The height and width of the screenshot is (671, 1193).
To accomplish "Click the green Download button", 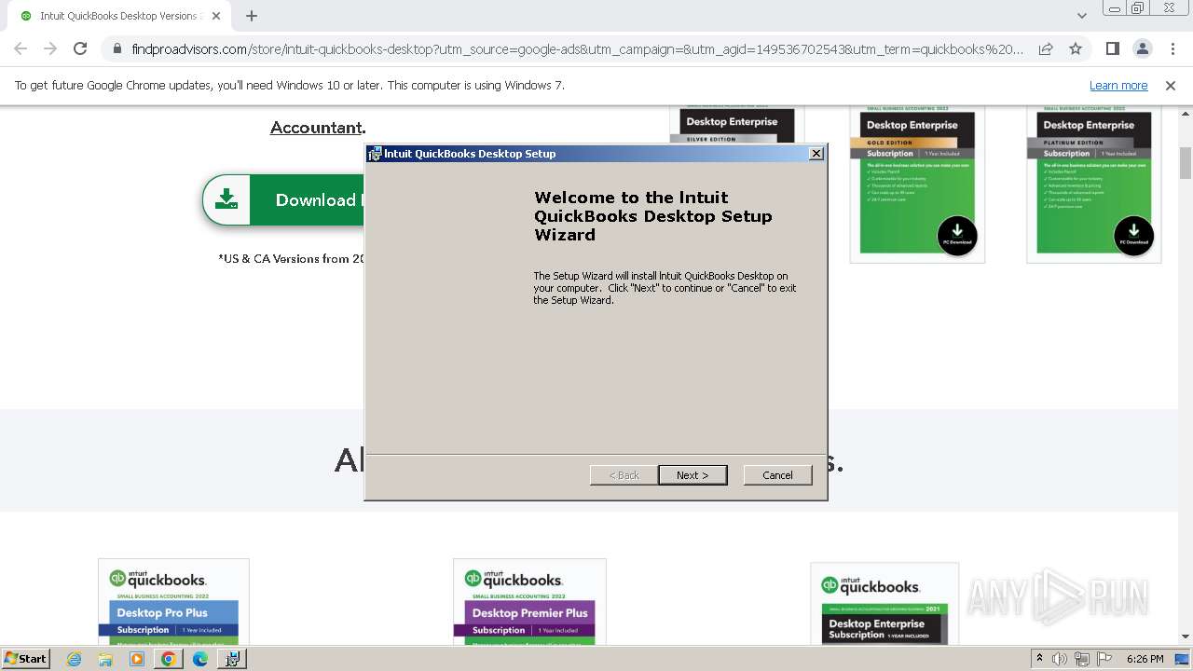I will pyautogui.click(x=283, y=199).
